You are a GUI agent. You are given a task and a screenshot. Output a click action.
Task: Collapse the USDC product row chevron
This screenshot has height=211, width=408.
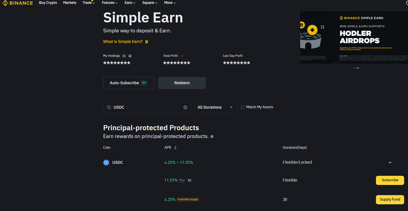(x=390, y=163)
